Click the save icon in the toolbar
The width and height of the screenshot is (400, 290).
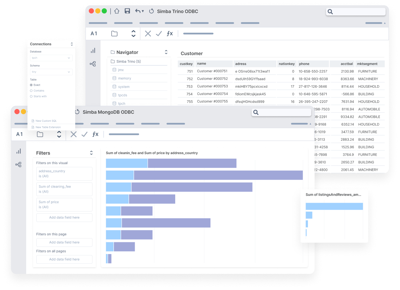coord(127,11)
